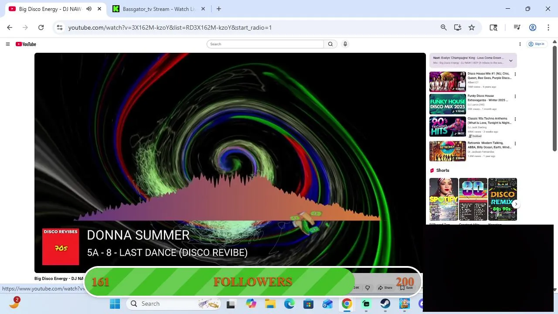
Task: Open Retromix Modern Talking ABBA video title
Action: [x=489, y=145]
